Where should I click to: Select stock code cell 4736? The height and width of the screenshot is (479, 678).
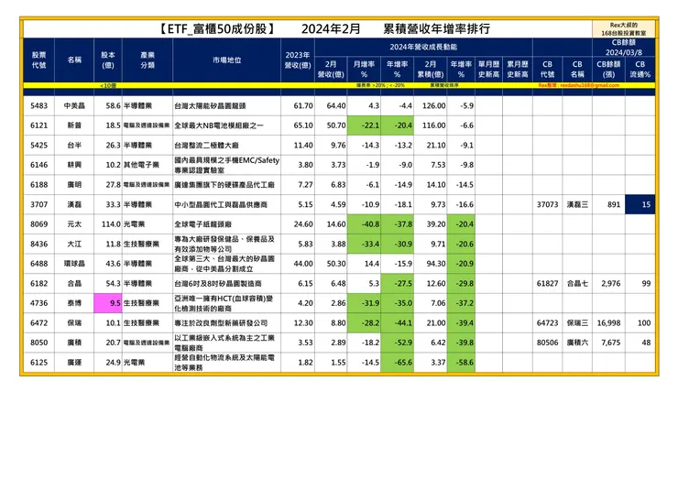coord(38,303)
